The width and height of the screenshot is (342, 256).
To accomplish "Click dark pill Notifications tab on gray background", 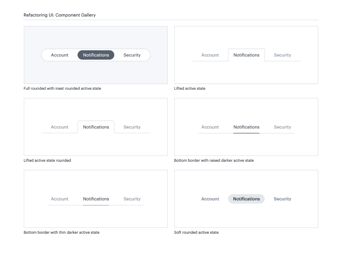I will [x=96, y=55].
